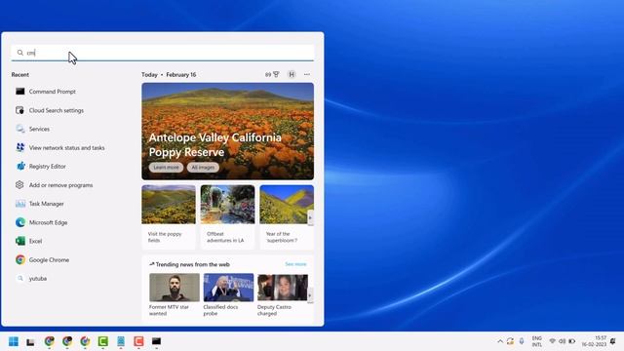Screen dimensions: 624x351
Task: Open the red C app on taskbar
Action: tap(138, 341)
